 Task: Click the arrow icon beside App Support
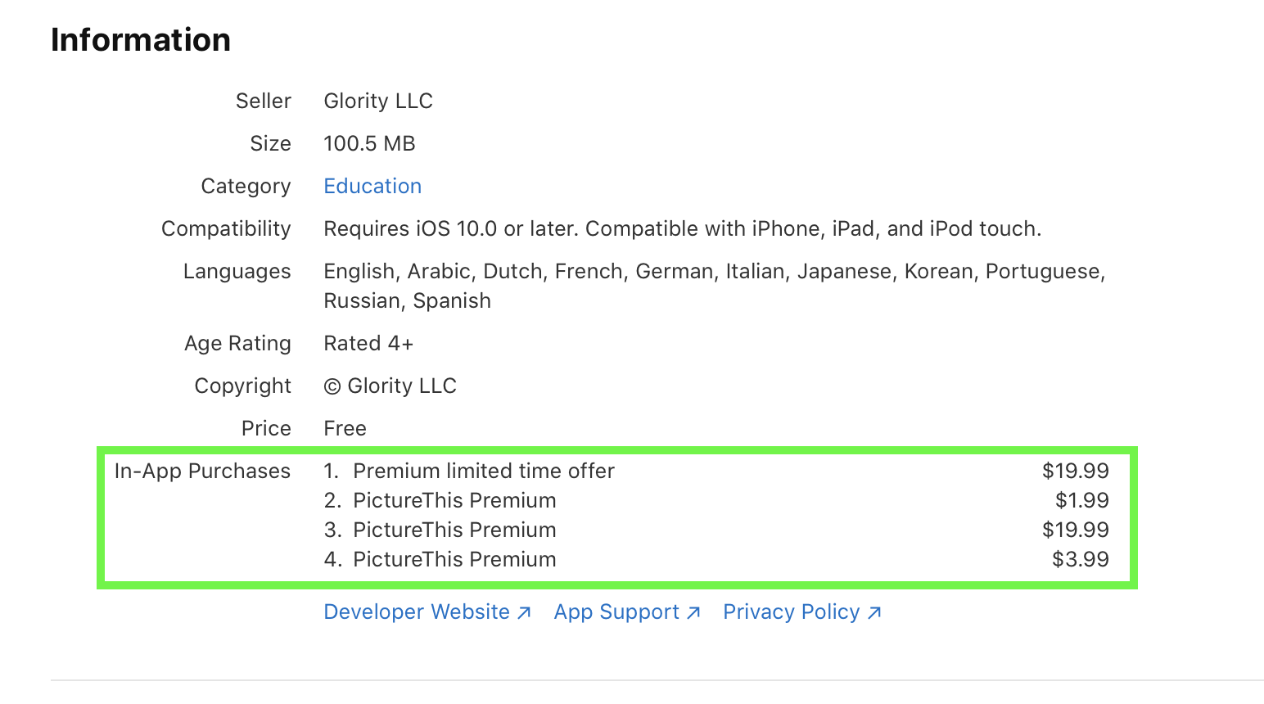point(693,612)
